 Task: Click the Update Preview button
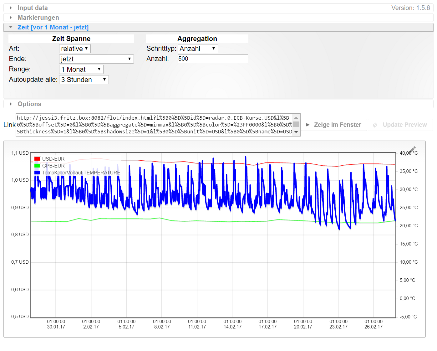coord(400,125)
